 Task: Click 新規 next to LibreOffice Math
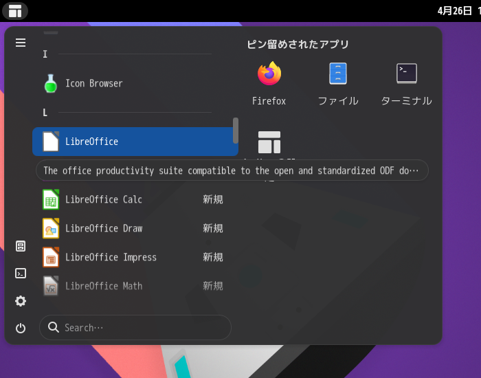(212, 286)
